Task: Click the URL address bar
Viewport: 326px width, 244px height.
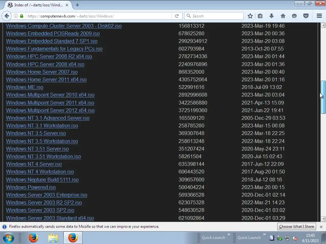Action: coord(99,16)
